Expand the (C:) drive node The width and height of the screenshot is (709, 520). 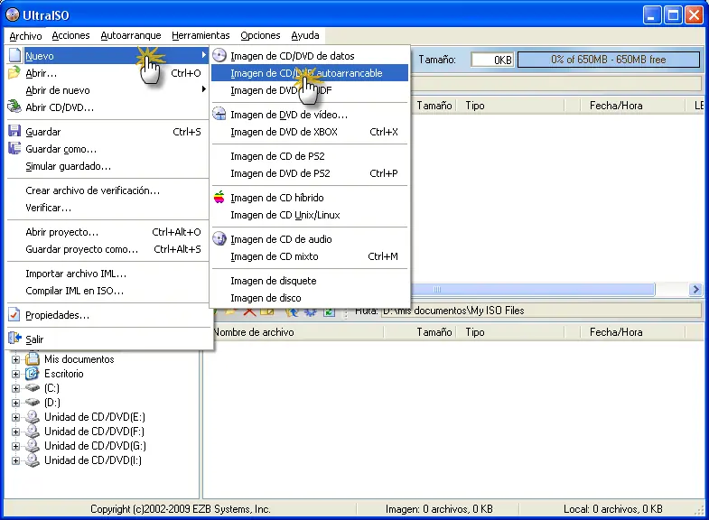(16, 388)
